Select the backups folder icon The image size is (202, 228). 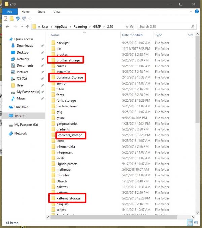53,43
